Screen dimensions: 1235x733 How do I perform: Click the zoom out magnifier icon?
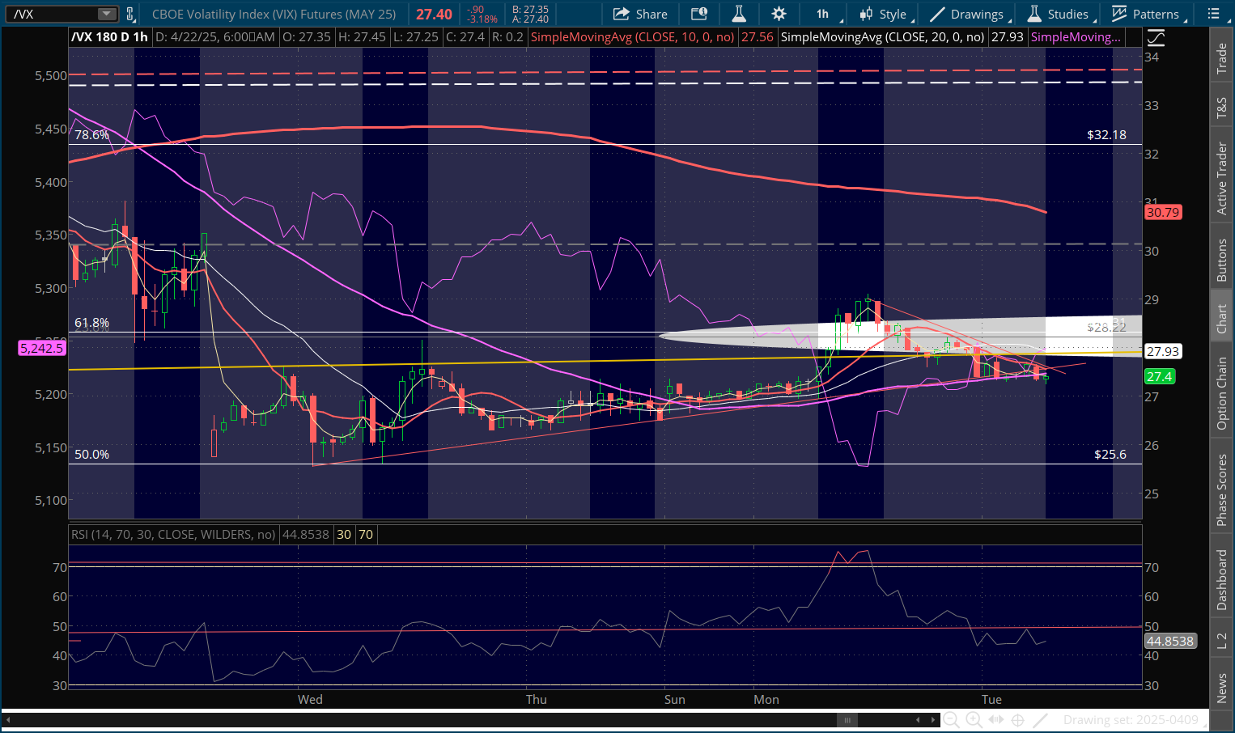tap(951, 719)
